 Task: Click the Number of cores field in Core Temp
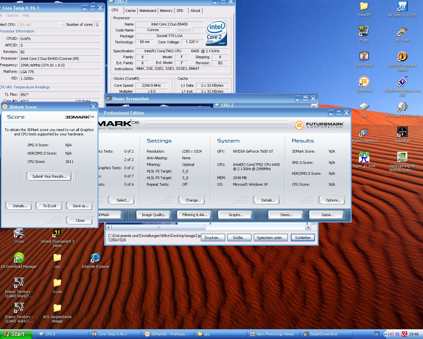click(97, 24)
